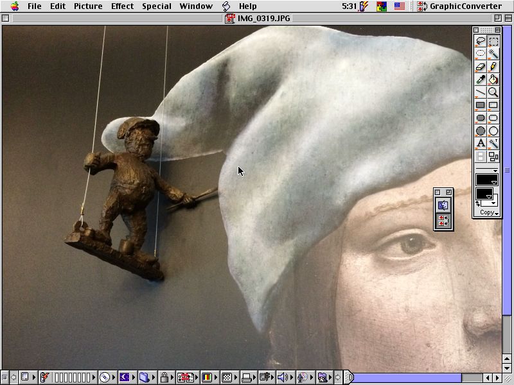
Task: Open the Apple menu
Action: point(14,6)
